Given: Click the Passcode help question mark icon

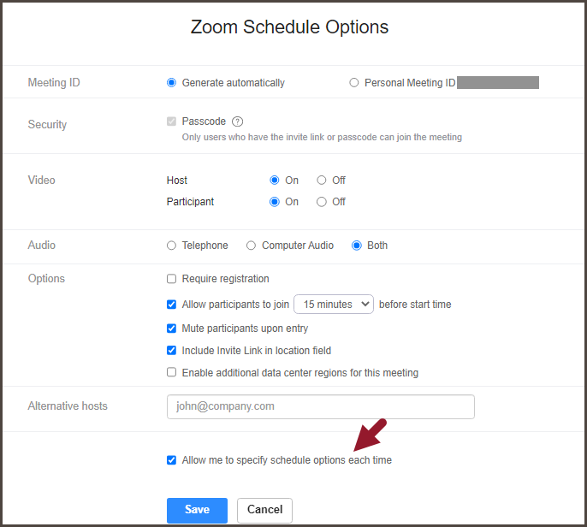Looking at the screenshot, I should pos(238,121).
